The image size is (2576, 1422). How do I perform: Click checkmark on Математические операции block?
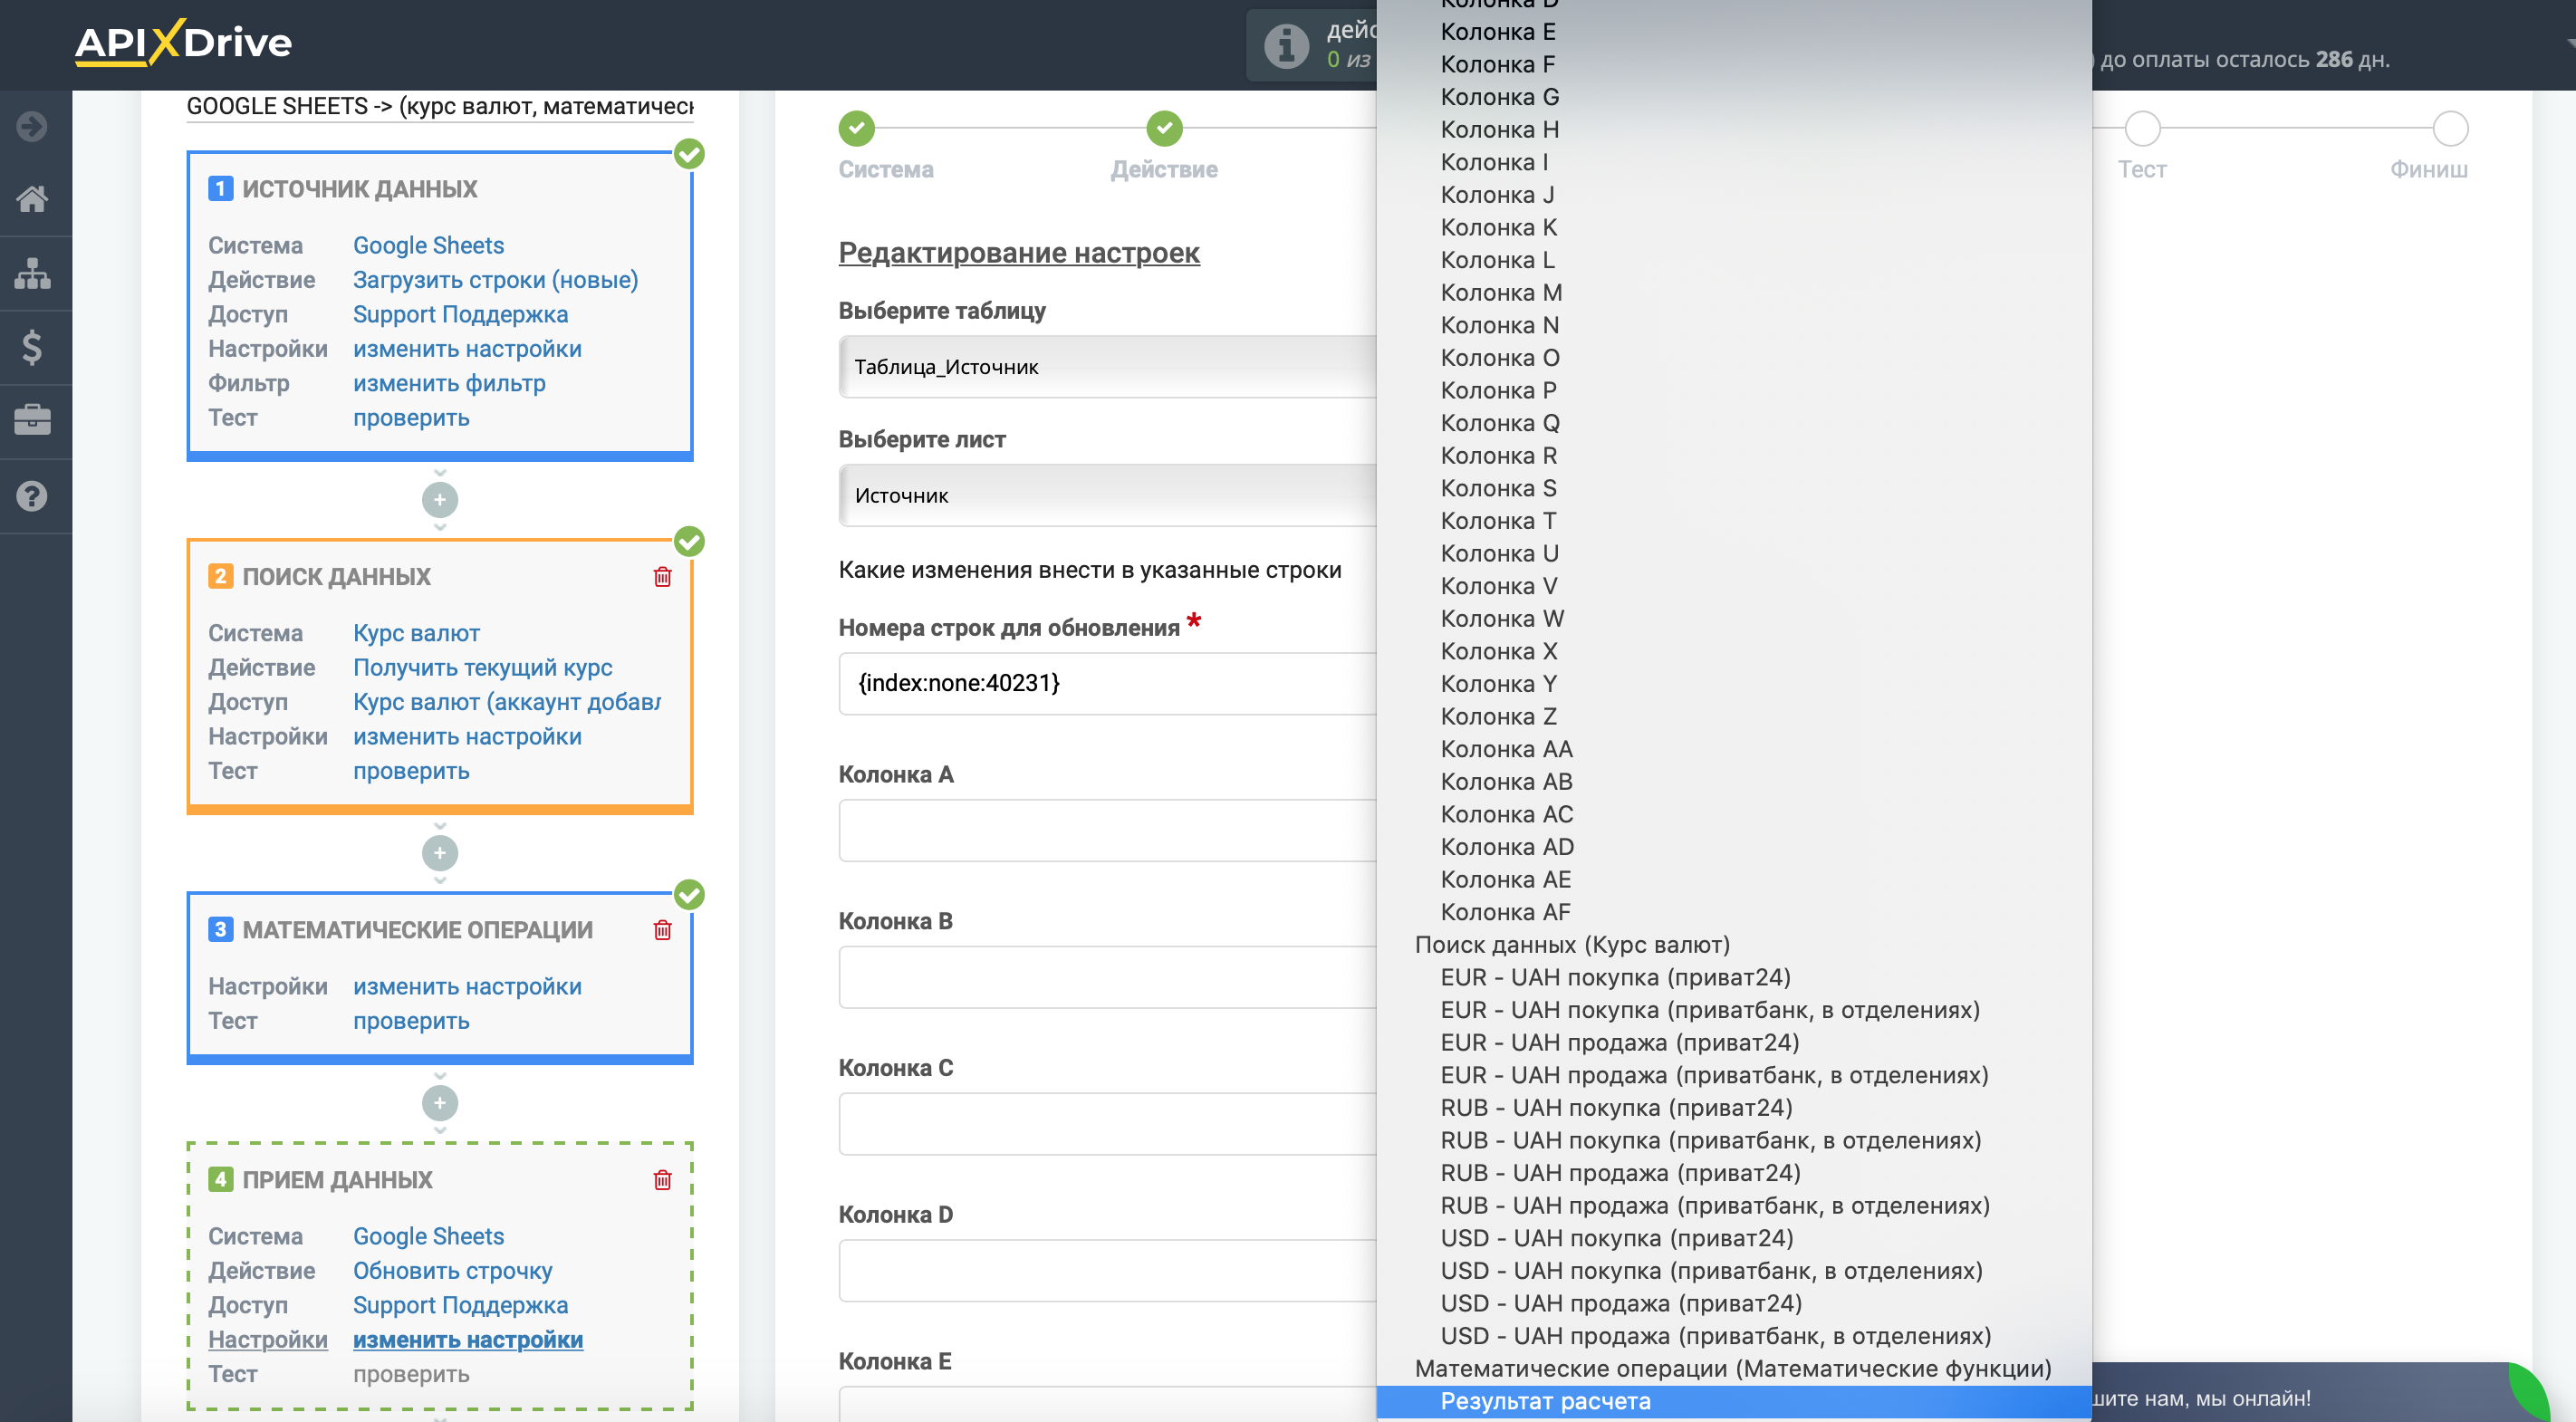click(x=689, y=894)
